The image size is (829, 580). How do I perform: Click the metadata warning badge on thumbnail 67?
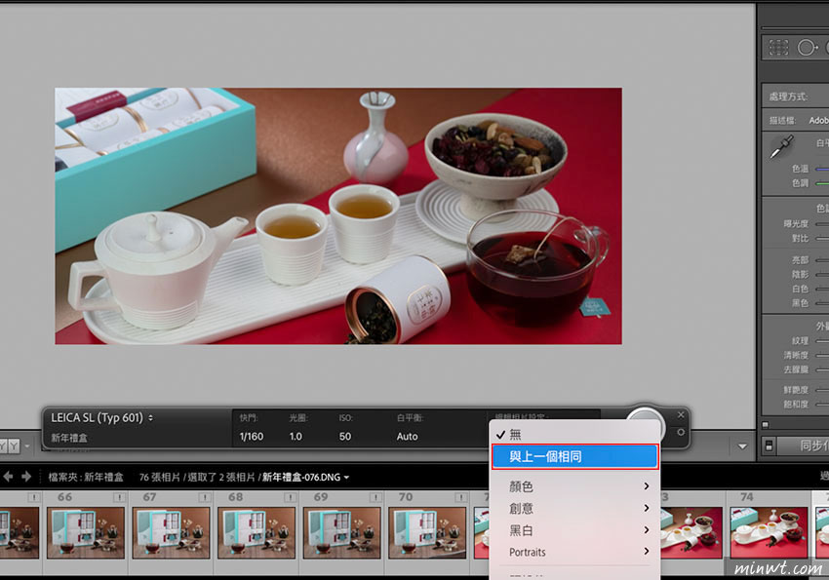point(205,497)
